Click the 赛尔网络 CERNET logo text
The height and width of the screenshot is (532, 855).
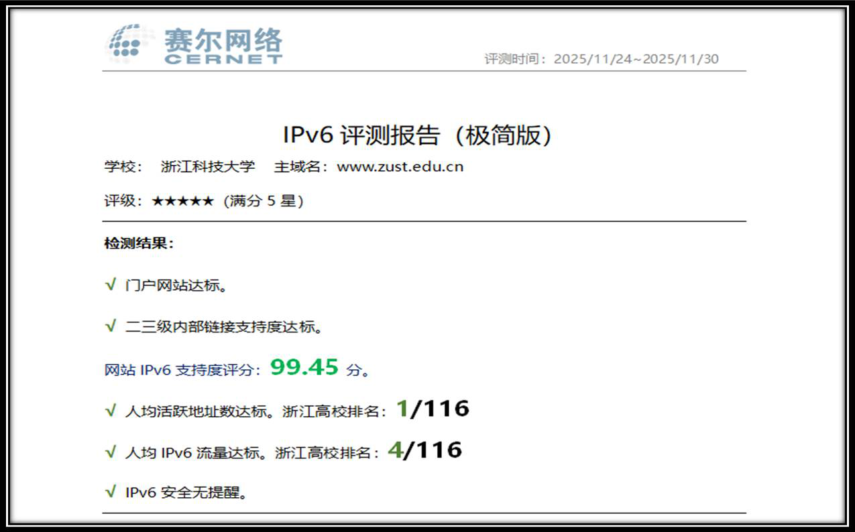click(223, 46)
